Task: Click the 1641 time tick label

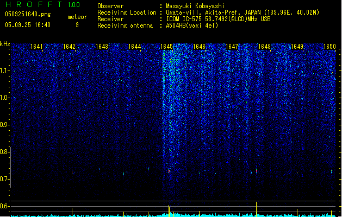Action: pos(36,47)
